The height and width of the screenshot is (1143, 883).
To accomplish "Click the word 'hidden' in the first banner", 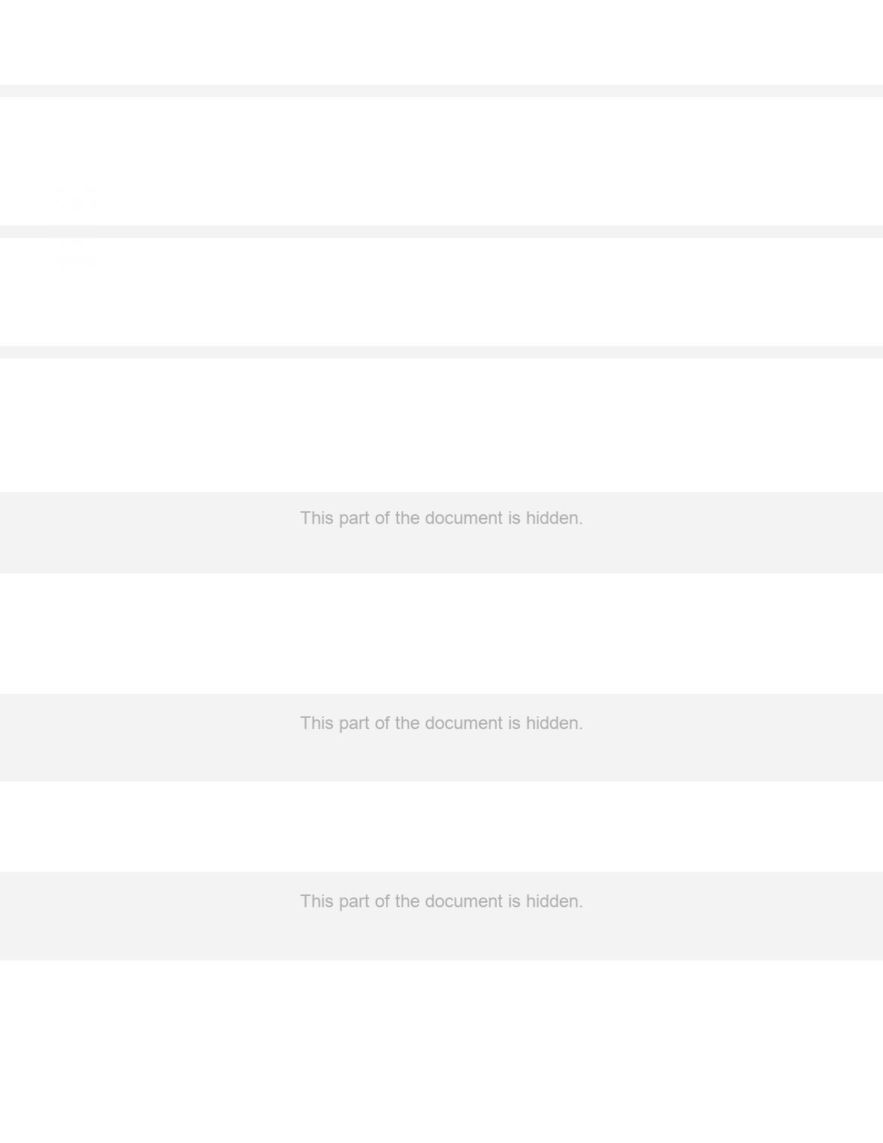I will (x=554, y=518).
